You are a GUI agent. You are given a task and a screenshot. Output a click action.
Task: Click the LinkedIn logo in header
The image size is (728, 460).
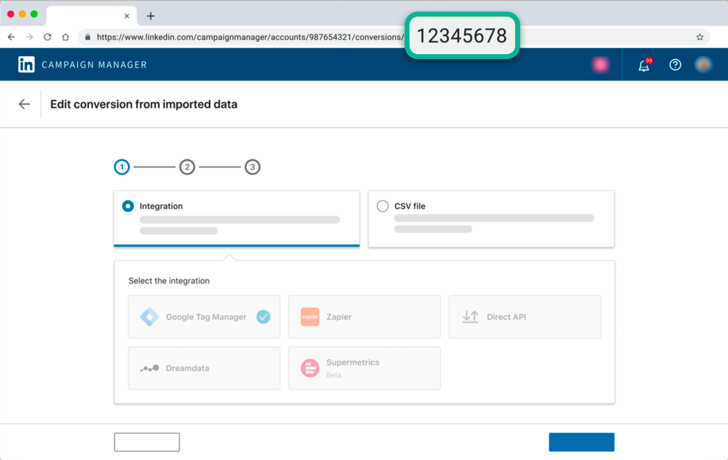[26, 64]
